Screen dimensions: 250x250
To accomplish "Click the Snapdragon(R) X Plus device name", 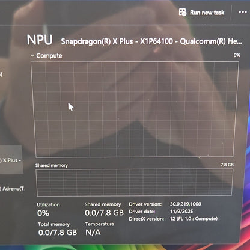I will [x=151, y=41].
